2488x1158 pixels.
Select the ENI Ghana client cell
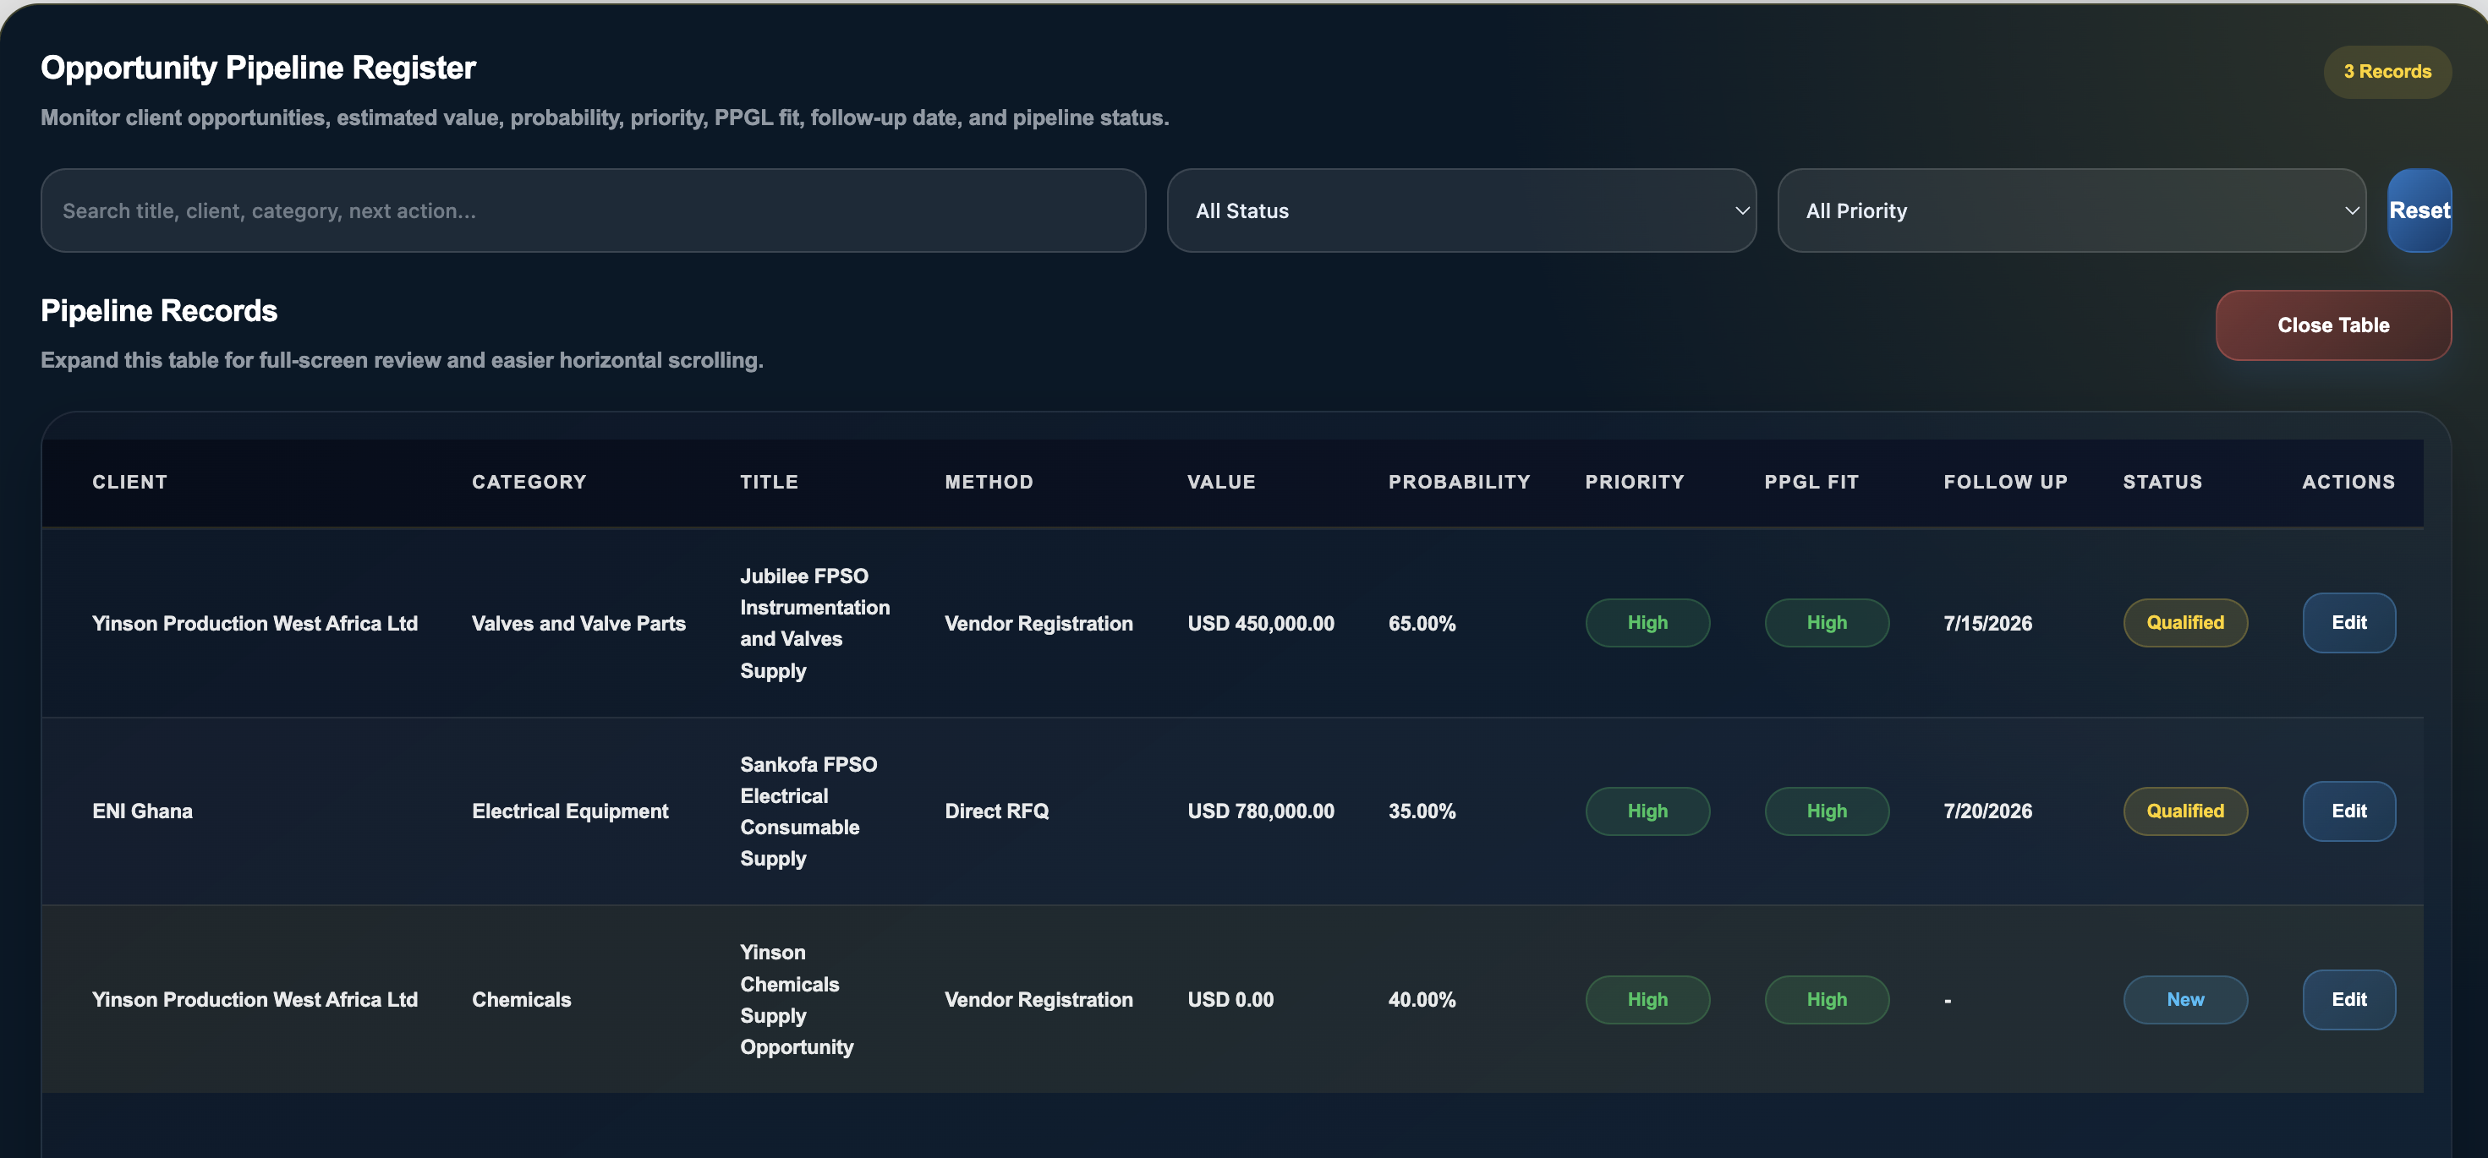[x=143, y=811]
